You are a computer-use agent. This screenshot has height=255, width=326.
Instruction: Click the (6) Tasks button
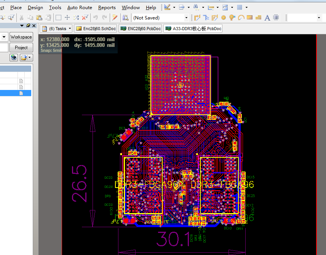pos(56,29)
